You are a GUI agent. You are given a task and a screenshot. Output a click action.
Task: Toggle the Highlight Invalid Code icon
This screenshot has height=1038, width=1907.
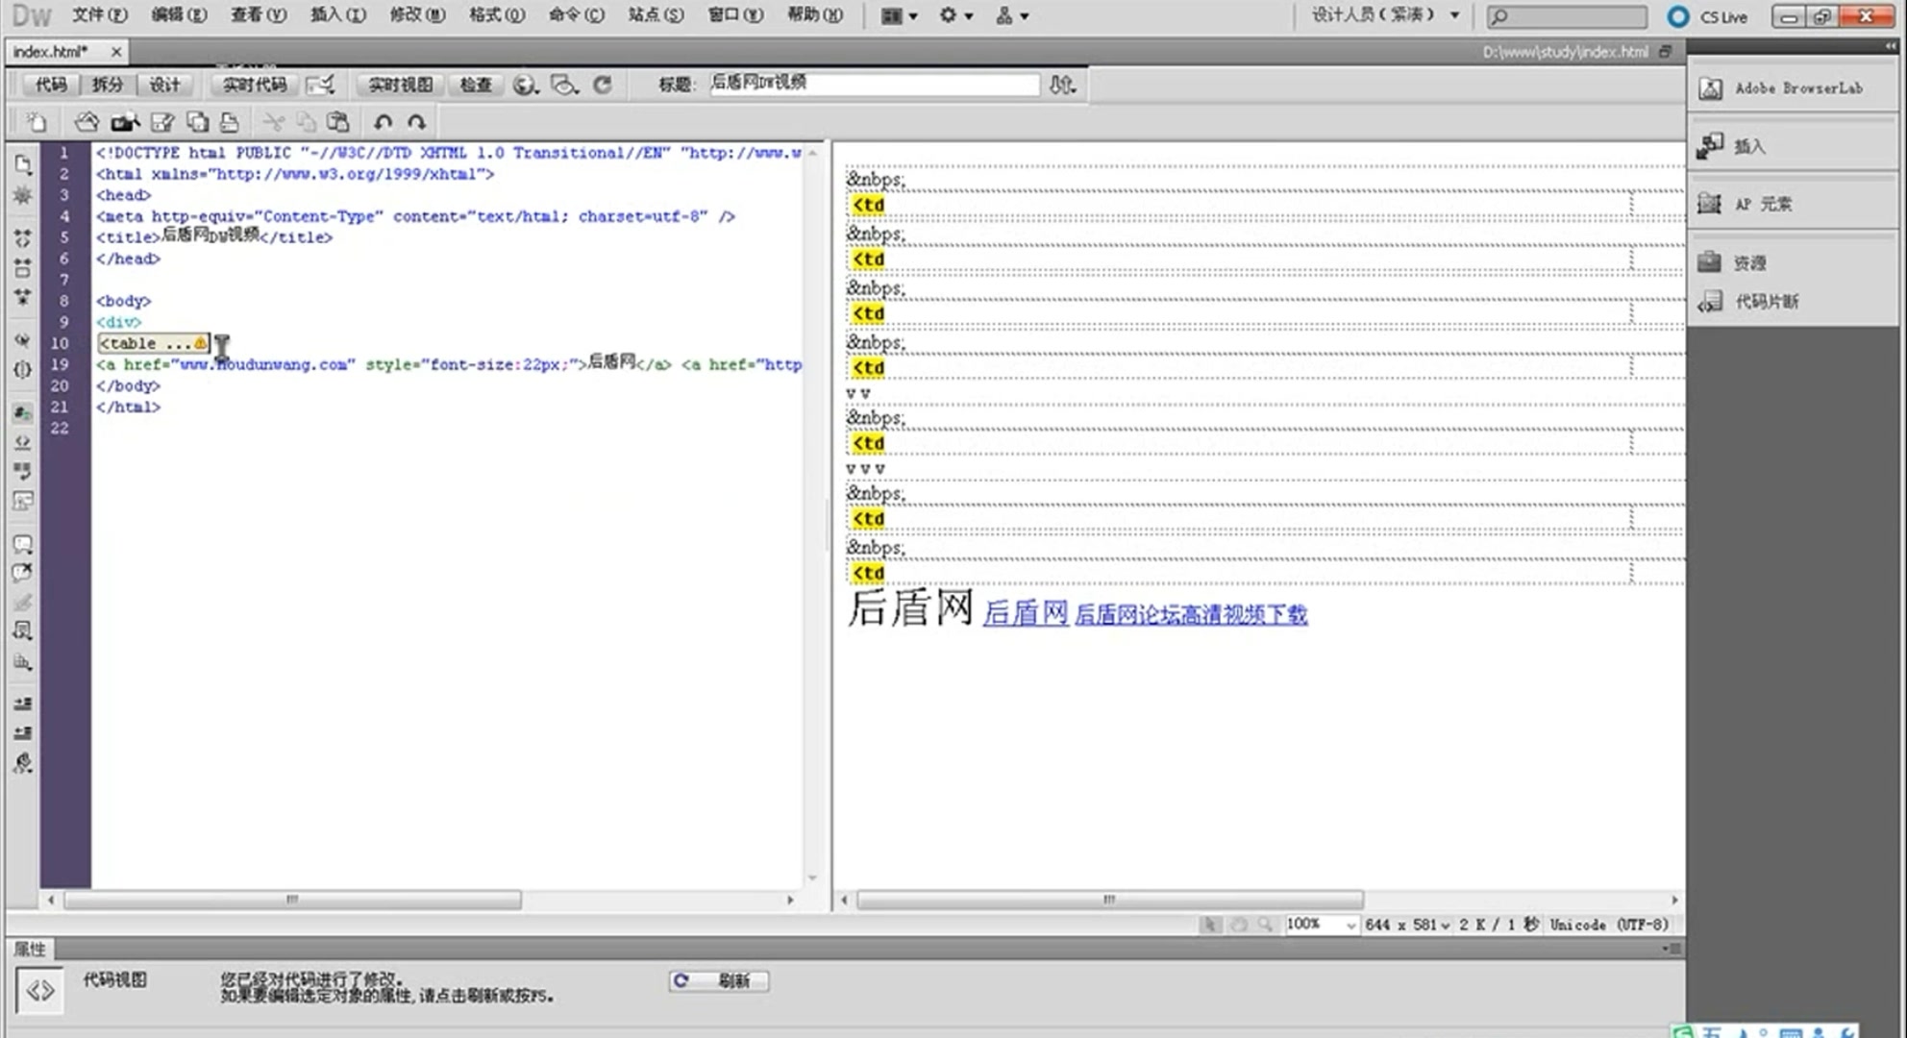pyautogui.click(x=23, y=443)
